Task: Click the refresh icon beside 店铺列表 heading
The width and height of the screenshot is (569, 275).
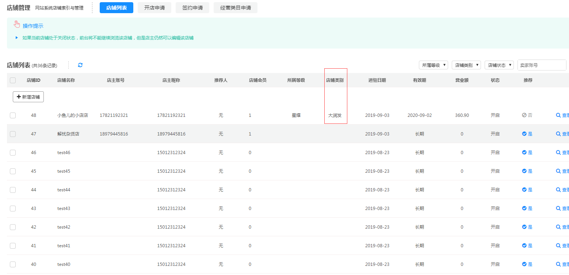Action: pos(80,65)
